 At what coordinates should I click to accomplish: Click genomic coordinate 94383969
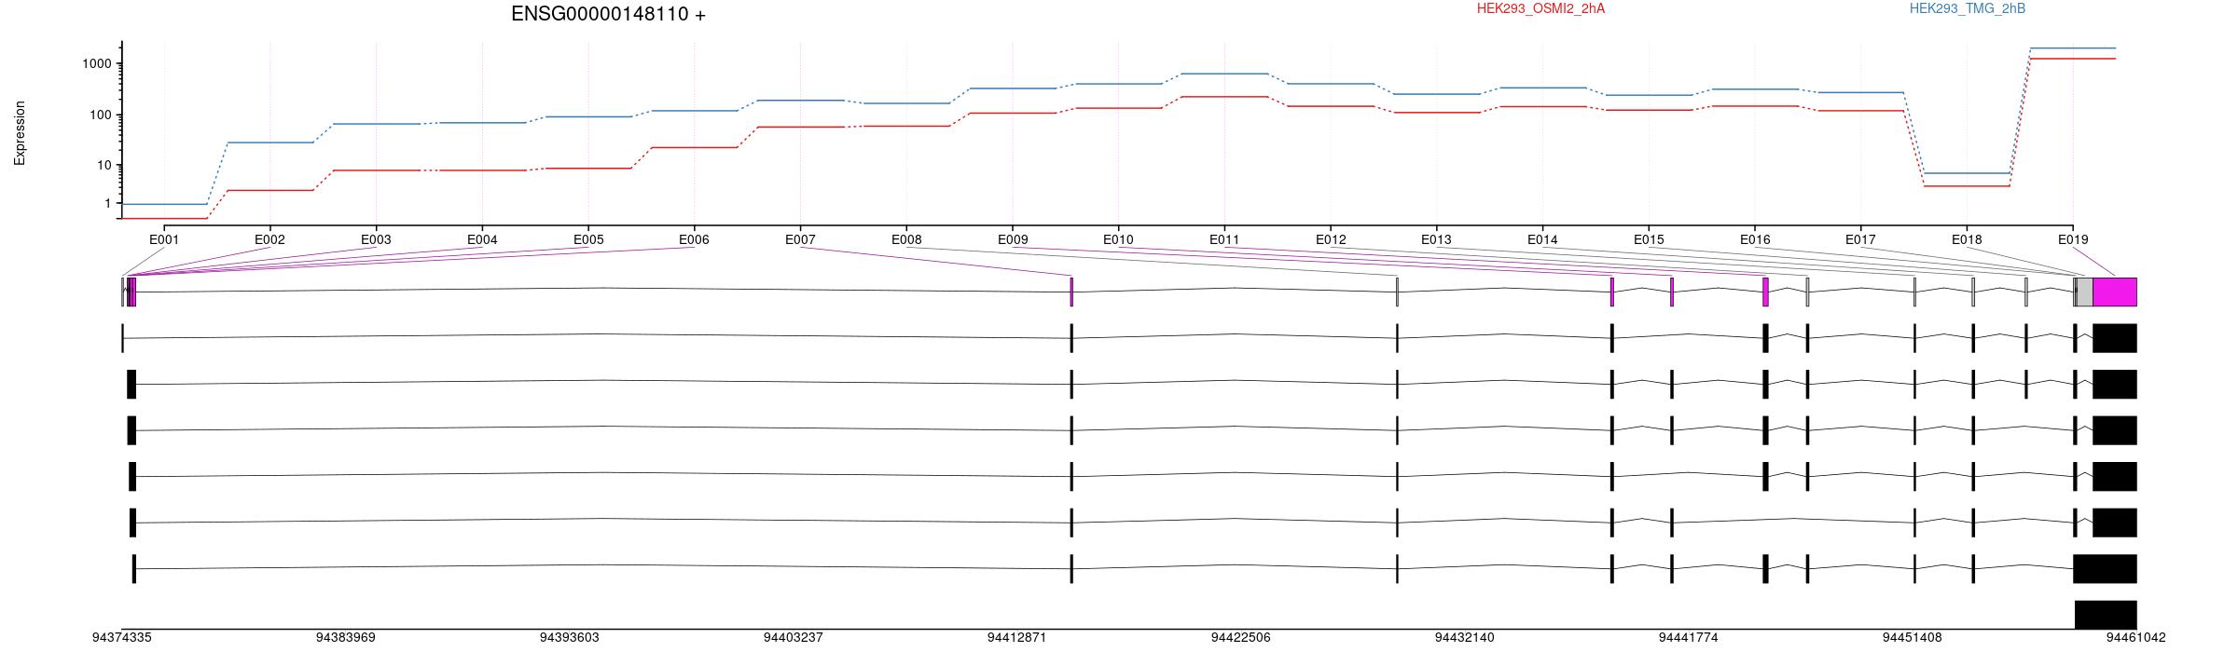click(346, 638)
